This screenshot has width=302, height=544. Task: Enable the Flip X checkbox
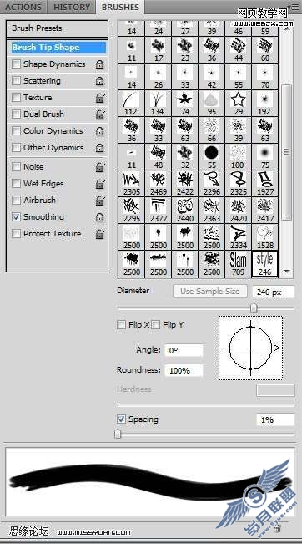point(121,325)
